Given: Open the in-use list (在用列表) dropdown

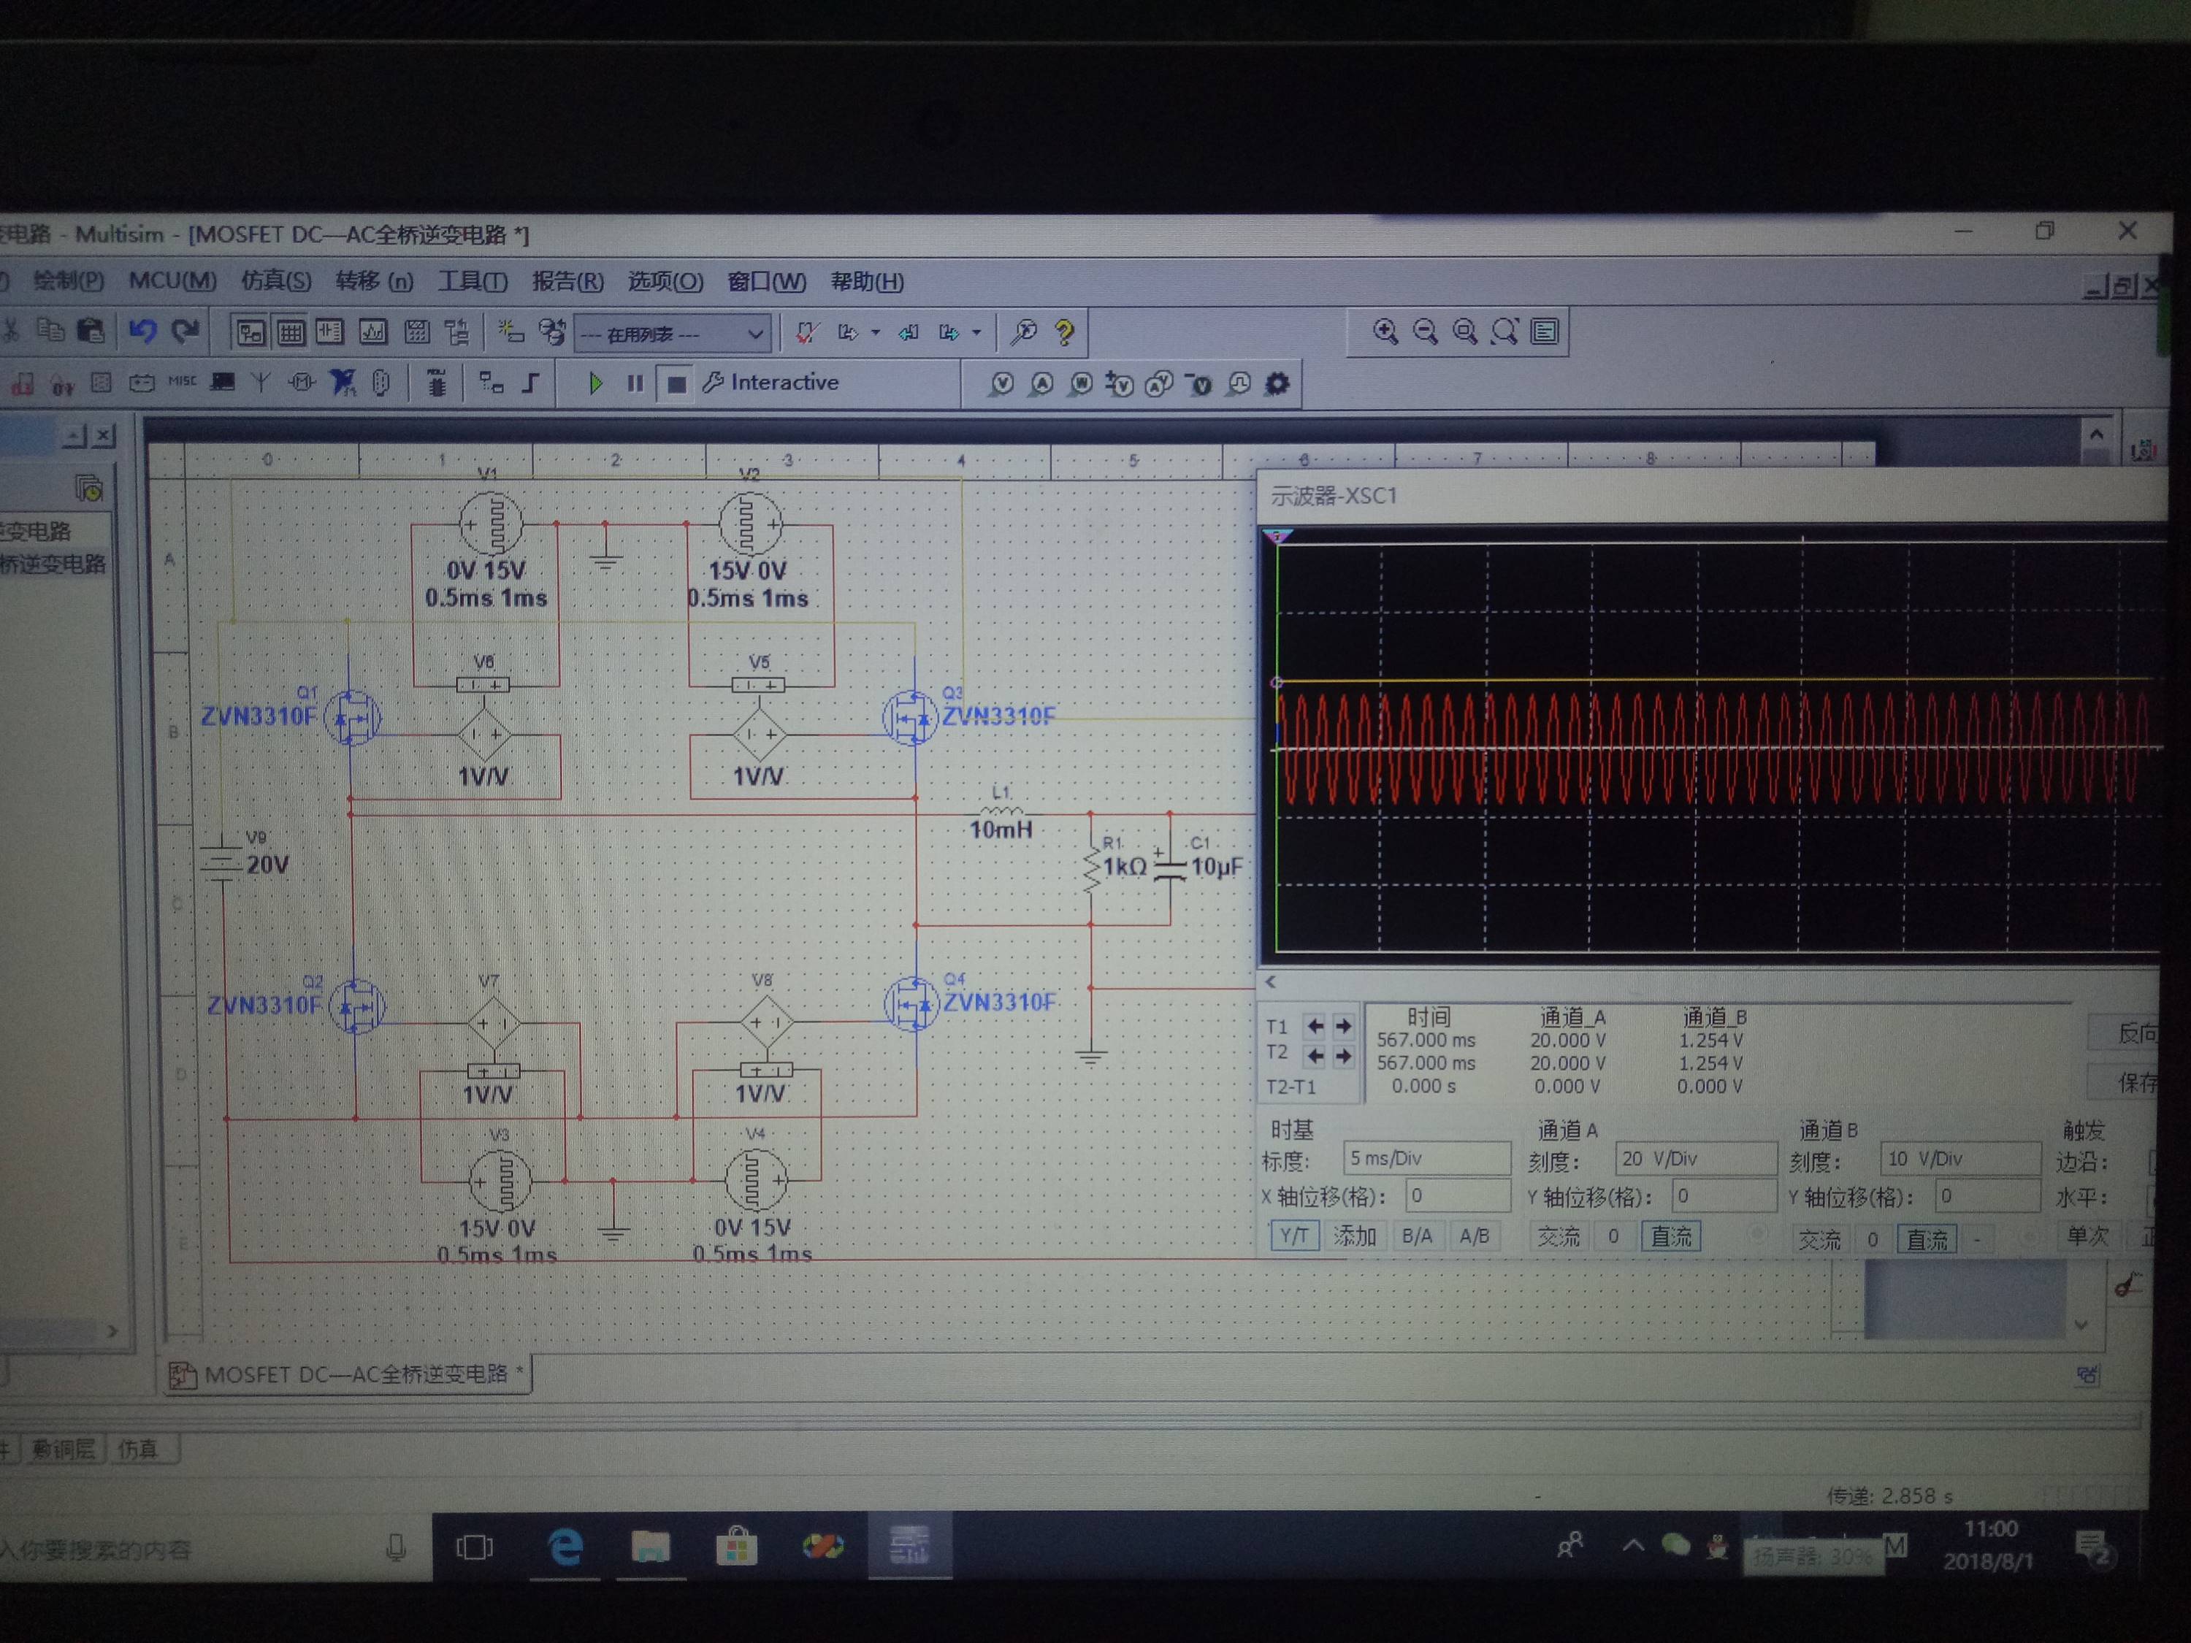Looking at the screenshot, I should pyautogui.click(x=672, y=334).
